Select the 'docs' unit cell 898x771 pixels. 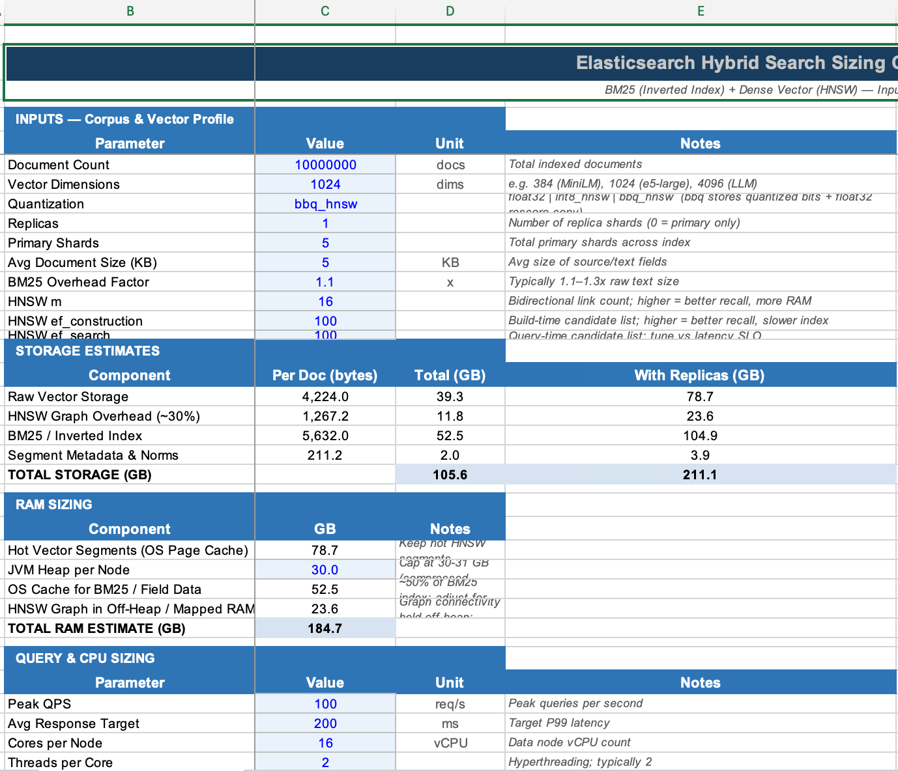[450, 165]
